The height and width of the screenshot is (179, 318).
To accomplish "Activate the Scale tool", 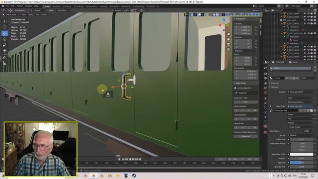I will (4, 45).
